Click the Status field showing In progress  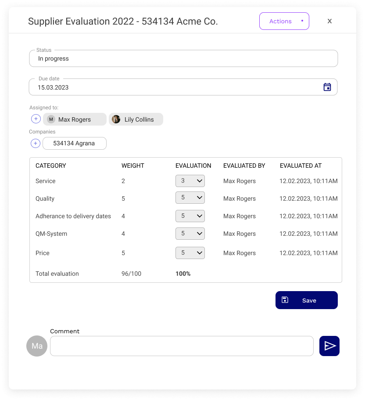pyautogui.click(x=183, y=58)
